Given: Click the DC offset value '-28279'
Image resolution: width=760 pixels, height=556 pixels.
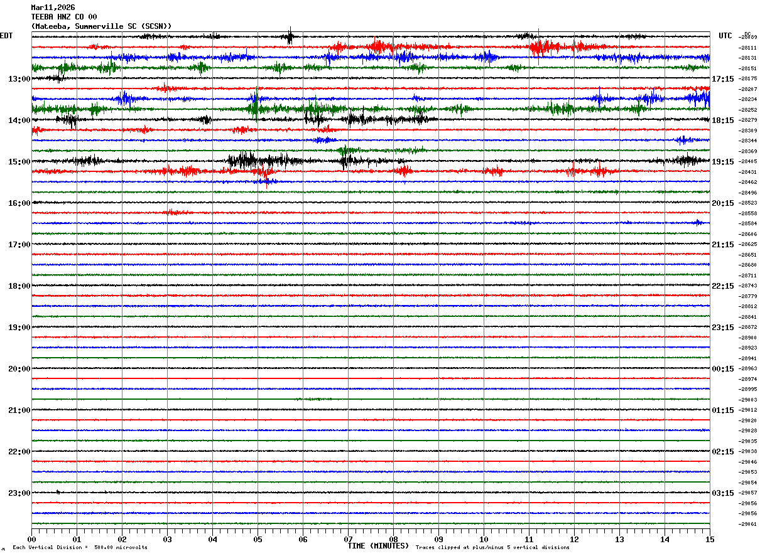Looking at the screenshot, I should pyautogui.click(x=748, y=120).
